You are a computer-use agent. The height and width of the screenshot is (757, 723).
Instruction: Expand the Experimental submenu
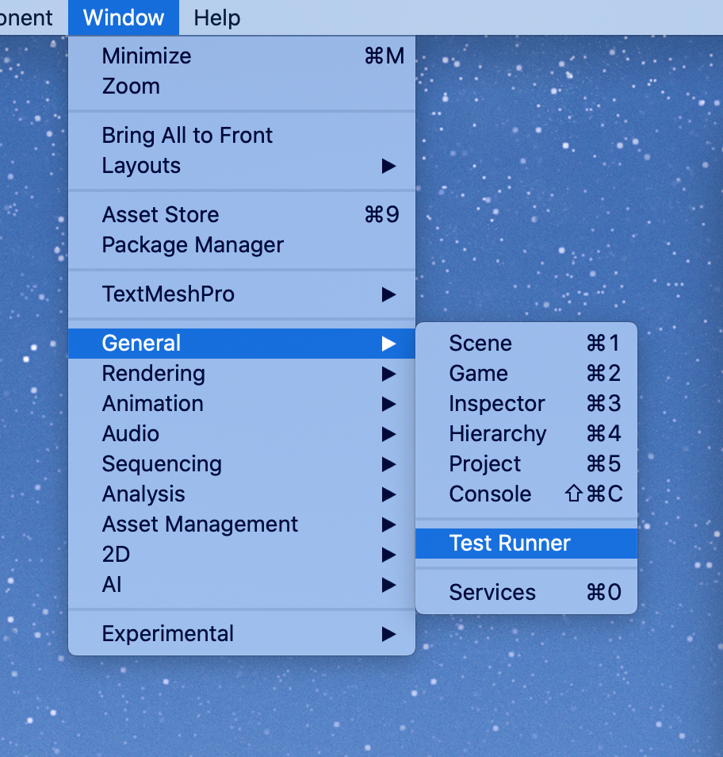(242, 634)
